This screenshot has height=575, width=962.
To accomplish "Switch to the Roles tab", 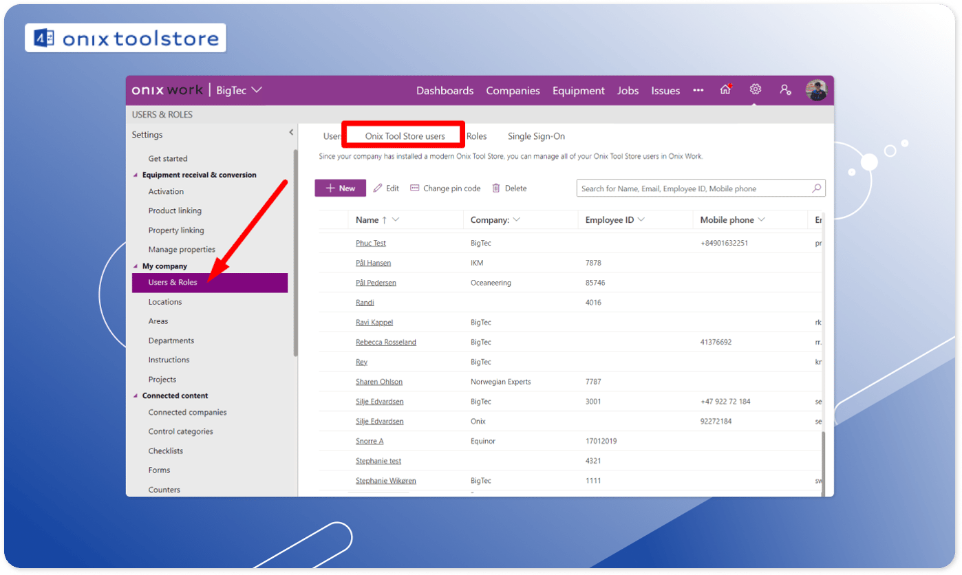I will (x=477, y=136).
